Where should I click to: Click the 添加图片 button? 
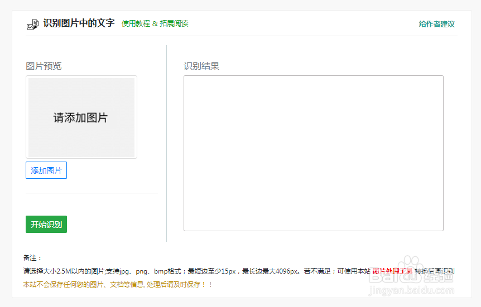click(46, 170)
